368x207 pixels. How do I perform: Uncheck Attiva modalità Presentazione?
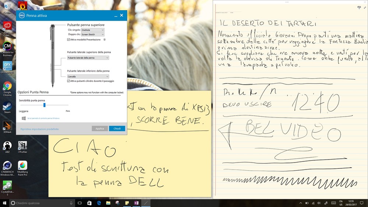tap(68, 39)
